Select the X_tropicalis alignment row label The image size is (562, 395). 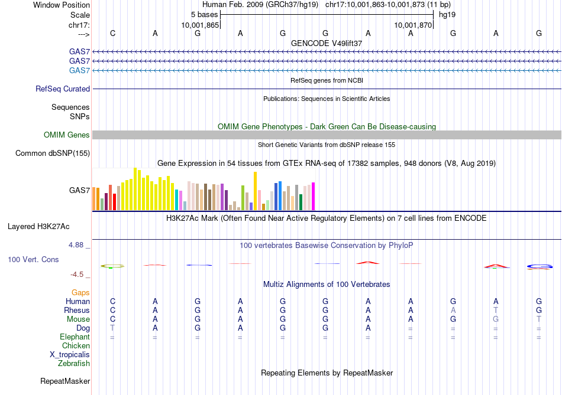(x=70, y=354)
